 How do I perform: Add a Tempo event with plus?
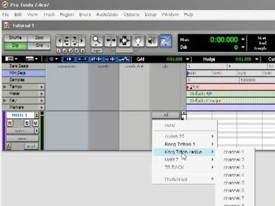click(41, 87)
